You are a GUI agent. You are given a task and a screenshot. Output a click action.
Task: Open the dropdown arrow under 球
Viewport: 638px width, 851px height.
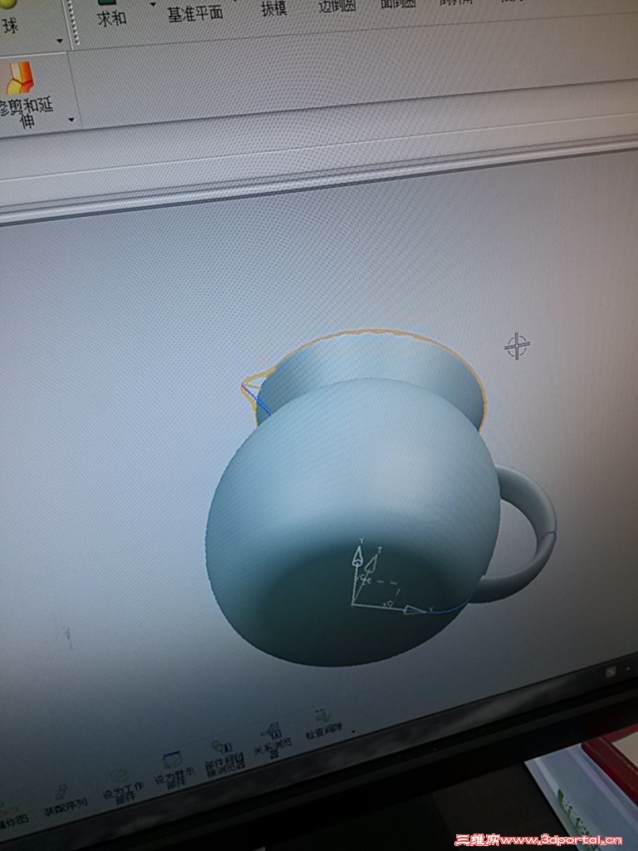[x=60, y=41]
